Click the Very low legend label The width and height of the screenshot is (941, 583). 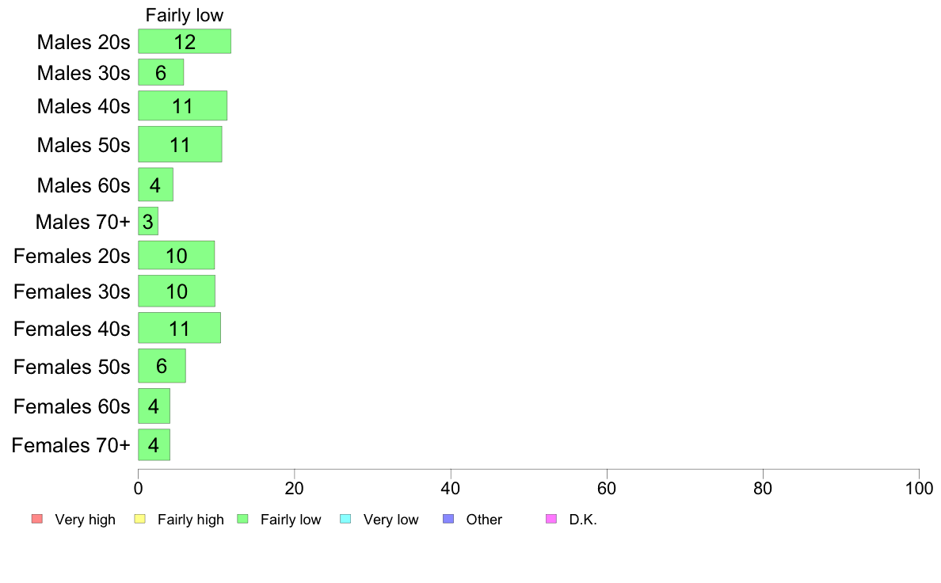(x=390, y=520)
